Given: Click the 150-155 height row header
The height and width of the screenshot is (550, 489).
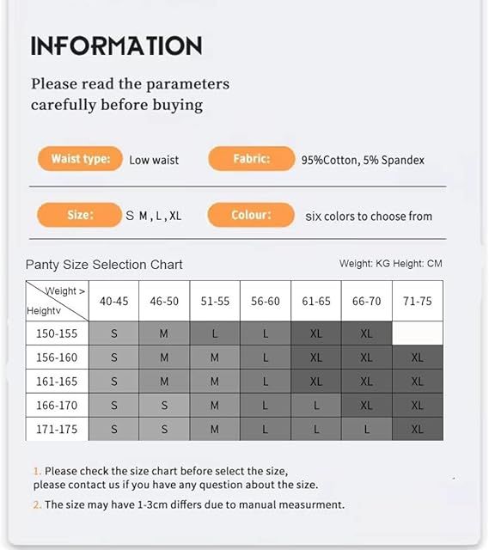Looking at the screenshot, I should pyautogui.click(x=58, y=333).
